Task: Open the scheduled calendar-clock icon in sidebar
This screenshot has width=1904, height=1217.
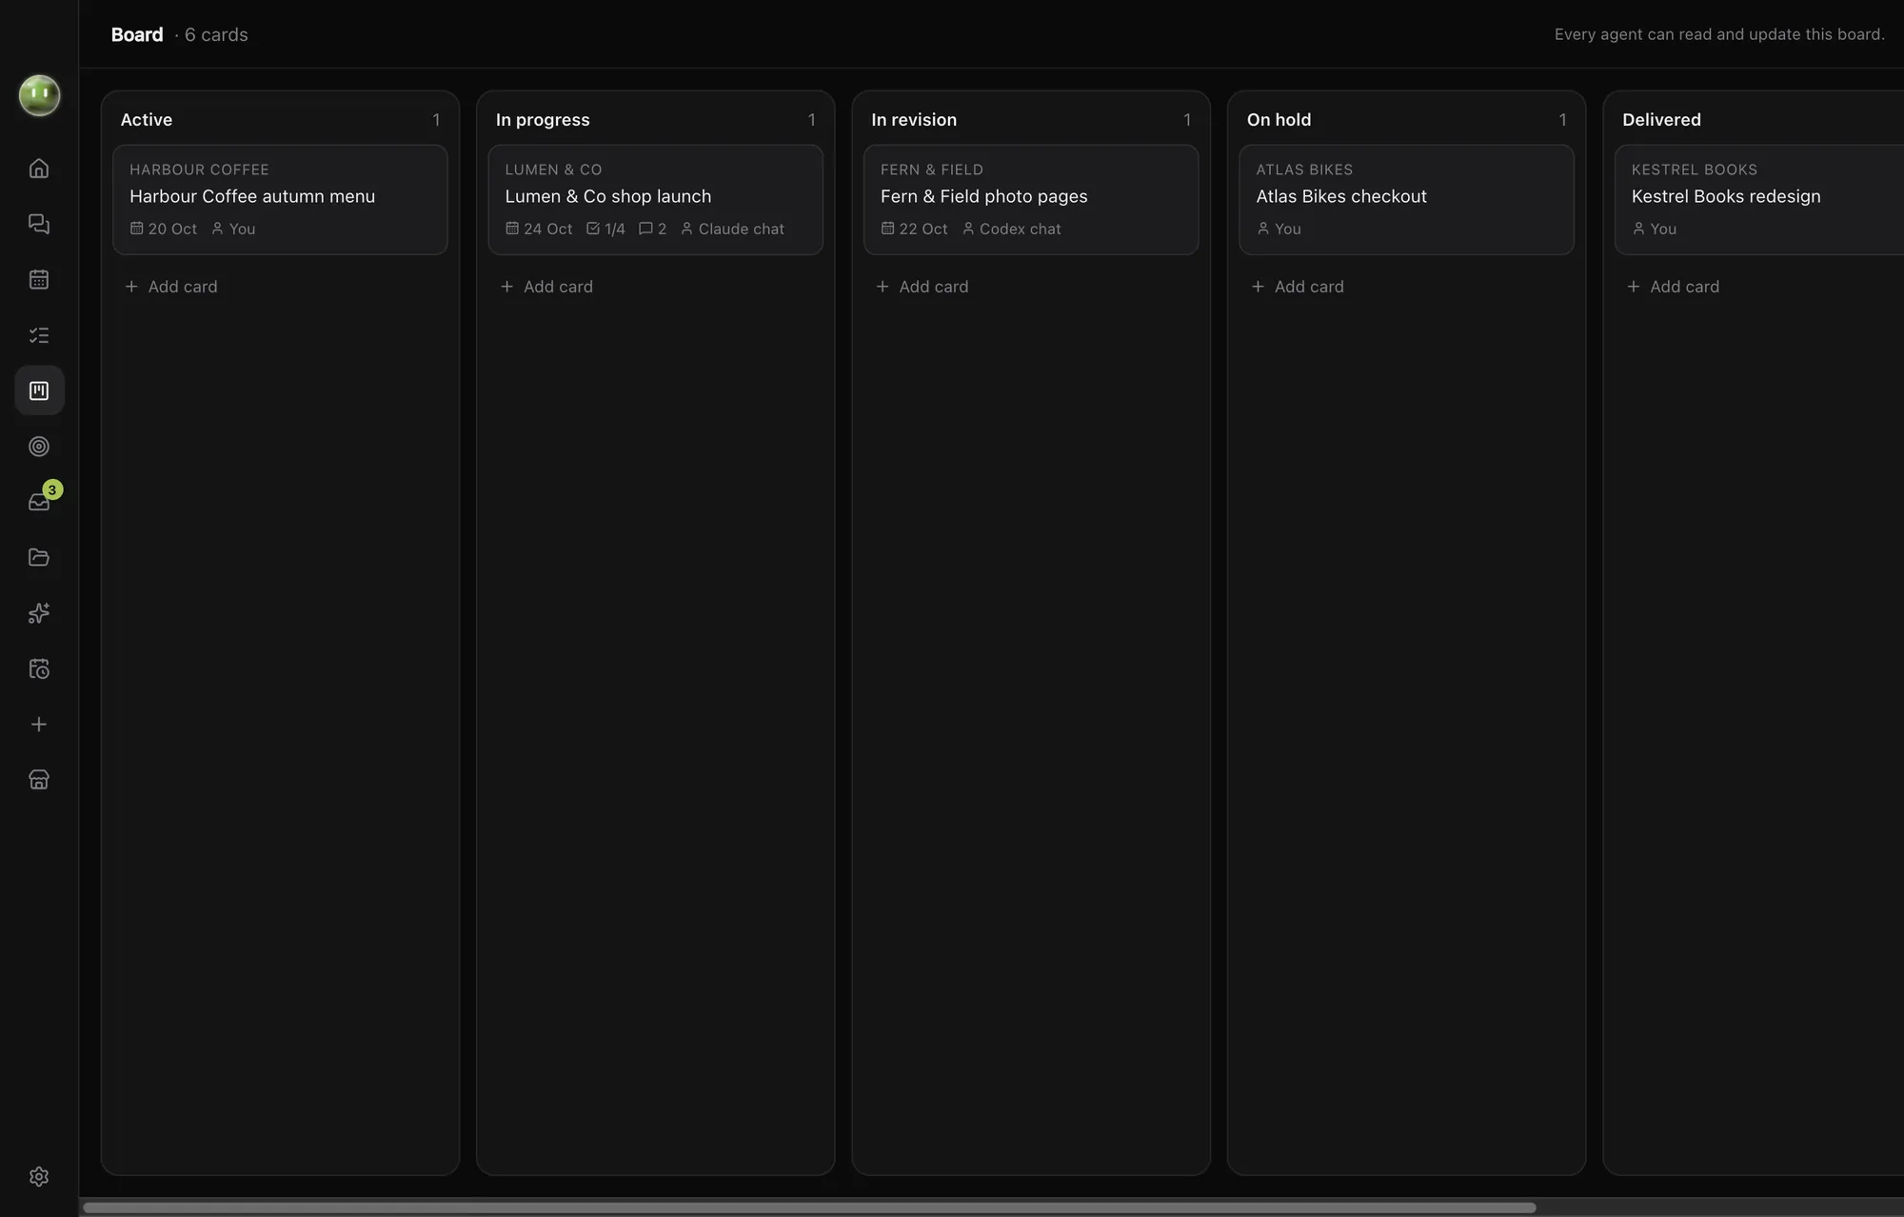Action: pyautogui.click(x=39, y=668)
